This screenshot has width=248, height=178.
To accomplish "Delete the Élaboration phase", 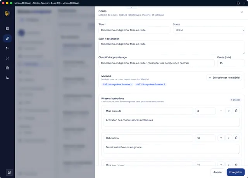I will (236, 138).
